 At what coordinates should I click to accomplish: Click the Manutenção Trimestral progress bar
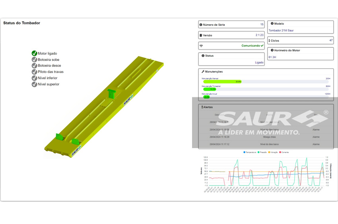click(x=266, y=89)
